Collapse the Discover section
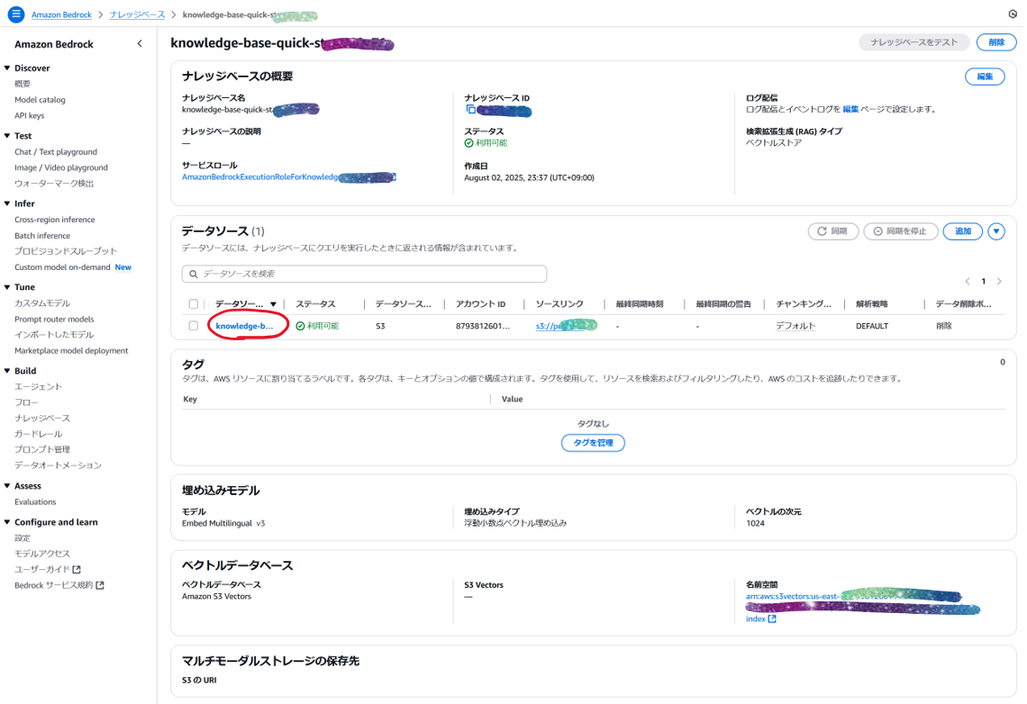This screenshot has width=1027, height=704. click(x=7, y=68)
